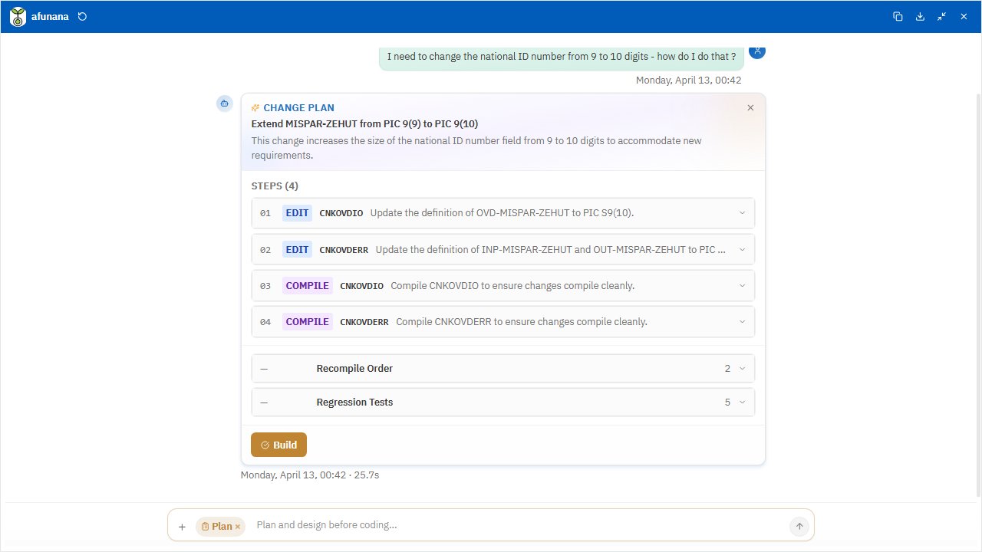Click the message input field to type
This screenshot has width=982, height=552.
pos(460,525)
